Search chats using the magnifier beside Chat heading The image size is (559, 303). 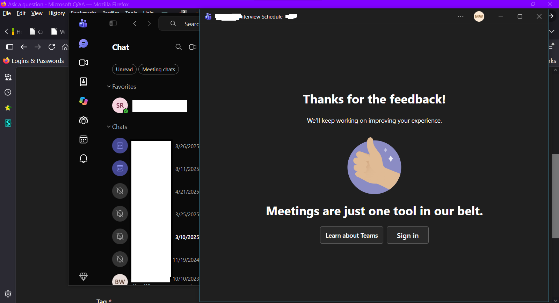coord(179,47)
